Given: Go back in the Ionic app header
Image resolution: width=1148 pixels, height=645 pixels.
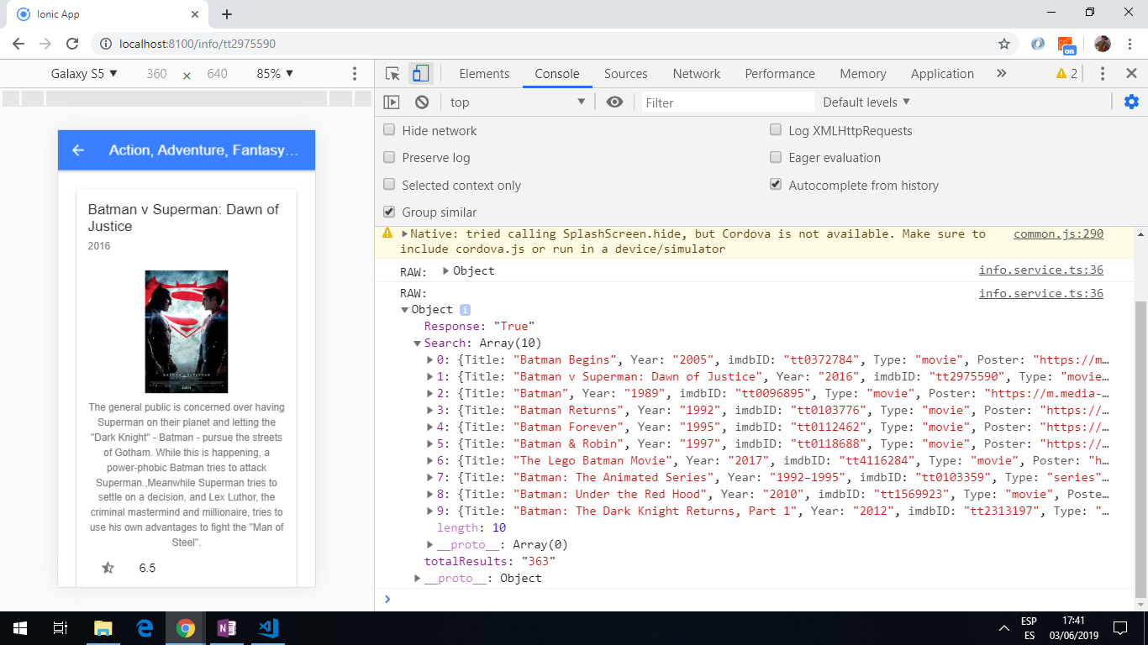Looking at the screenshot, I should [78, 150].
